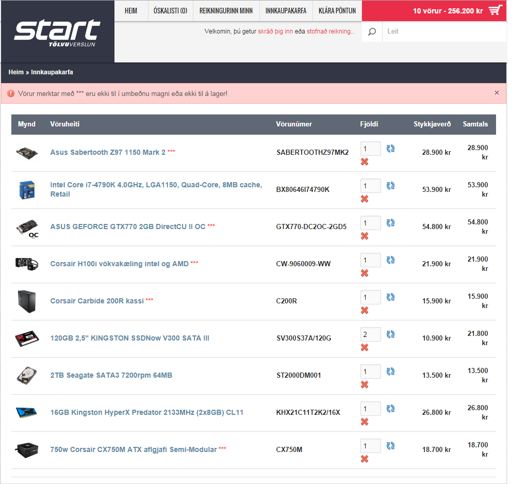Click the 'stofnað reikning' register link
This screenshot has width=528, height=484.
(x=330, y=31)
